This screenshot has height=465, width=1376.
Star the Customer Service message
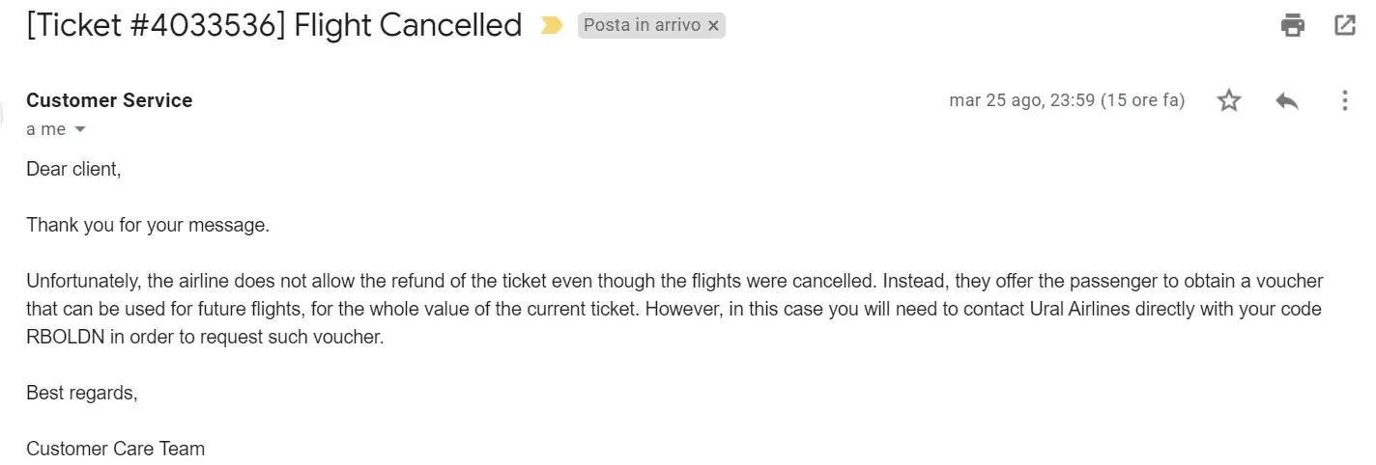1228,100
